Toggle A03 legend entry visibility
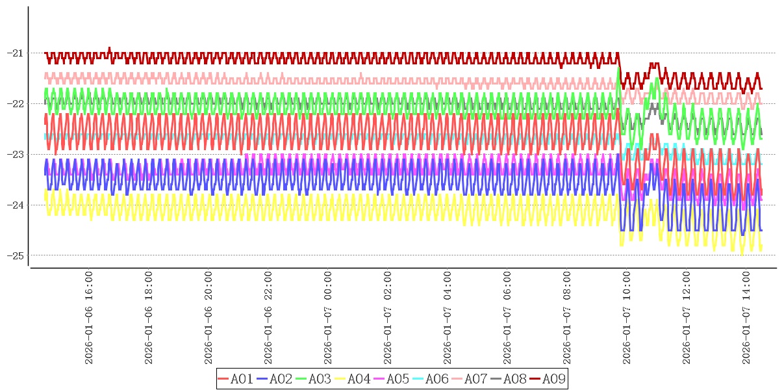The image size is (784, 390). [314, 379]
